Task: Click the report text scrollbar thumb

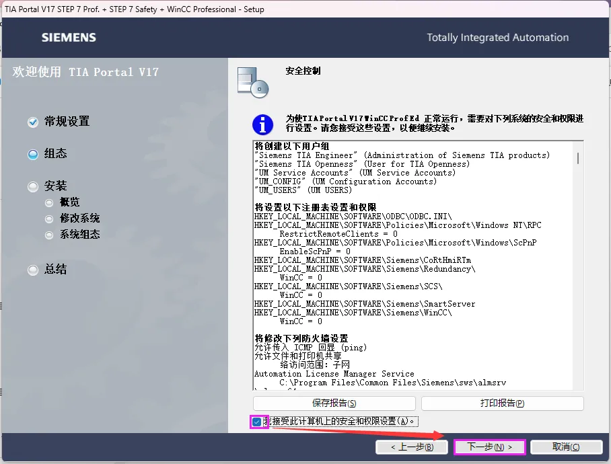Action: [x=578, y=159]
